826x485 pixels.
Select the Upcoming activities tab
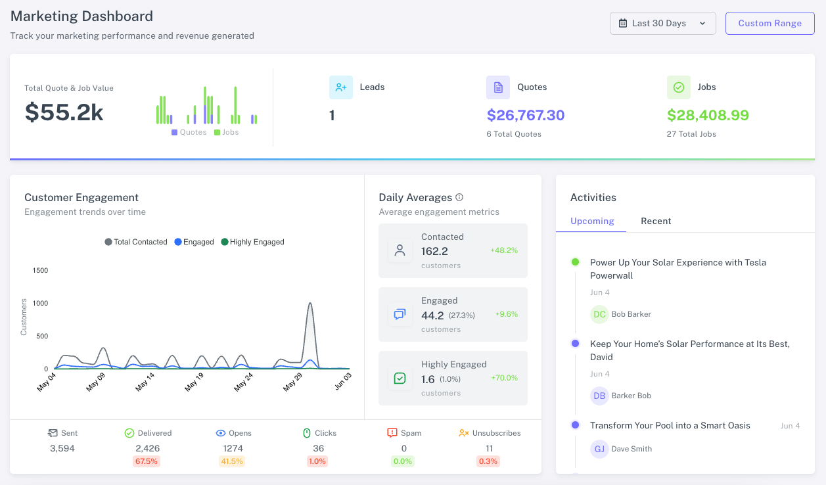592,221
